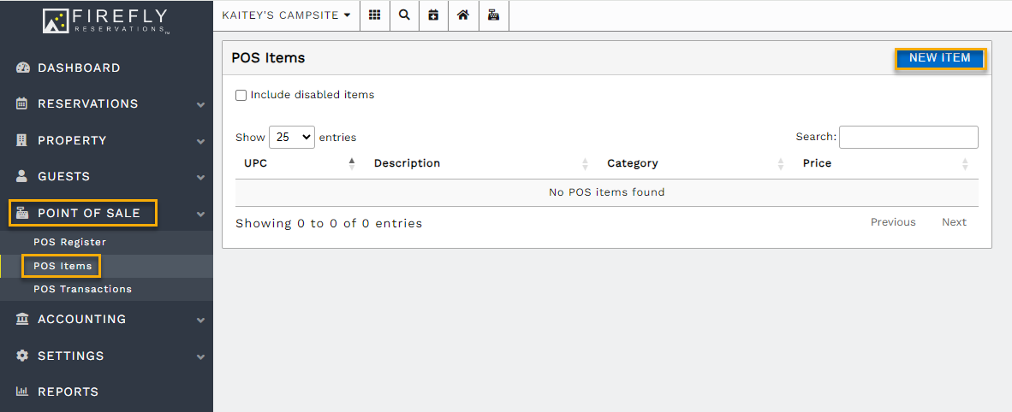Sort the Price column using its arrows

click(965, 163)
